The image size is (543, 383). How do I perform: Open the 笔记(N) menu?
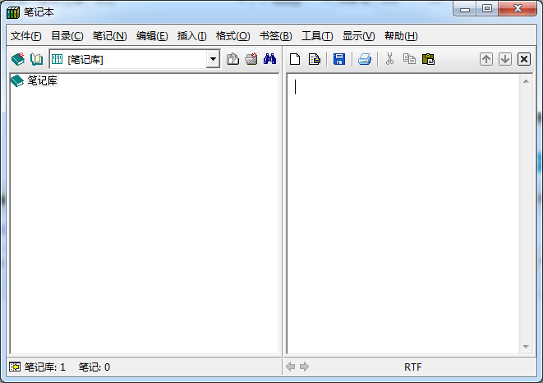[x=109, y=36]
